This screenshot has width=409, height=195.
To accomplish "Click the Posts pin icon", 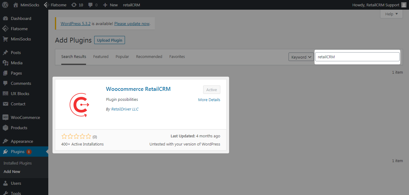I will click(5, 53).
